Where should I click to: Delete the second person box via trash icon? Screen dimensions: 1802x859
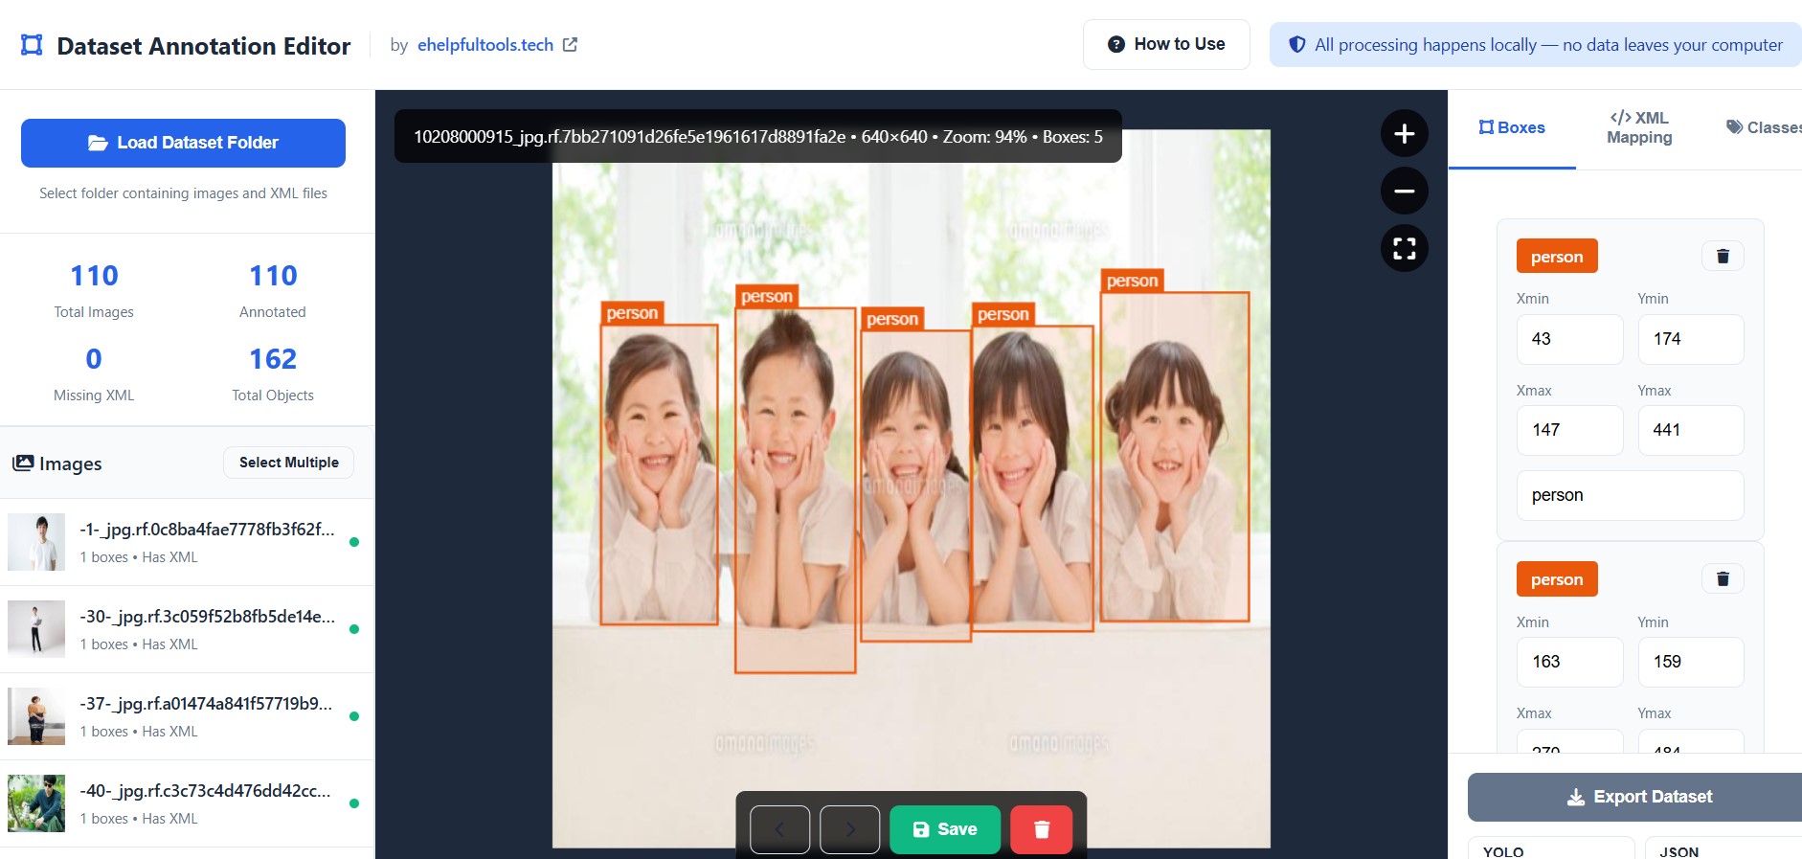click(x=1723, y=578)
